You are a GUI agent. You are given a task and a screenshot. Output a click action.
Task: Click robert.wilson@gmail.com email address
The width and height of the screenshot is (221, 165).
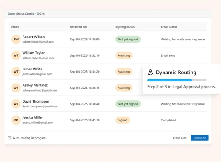point(38,42)
